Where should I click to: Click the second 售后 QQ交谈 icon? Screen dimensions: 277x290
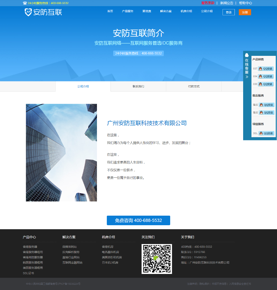[x=266, y=113]
